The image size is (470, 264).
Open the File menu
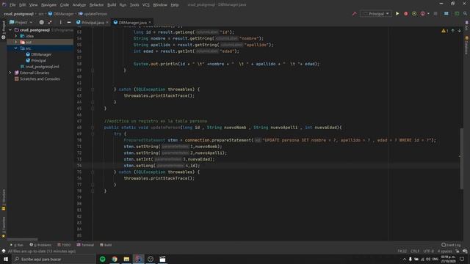[12, 5]
